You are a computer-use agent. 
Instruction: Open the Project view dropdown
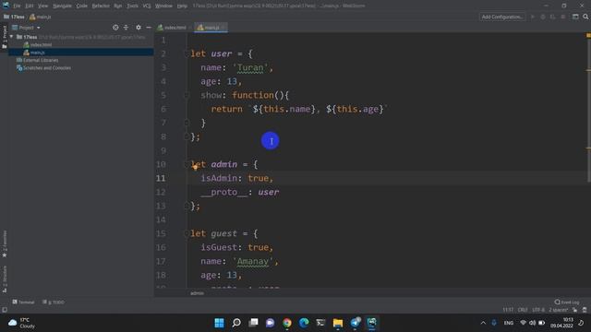click(x=26, y=28)
